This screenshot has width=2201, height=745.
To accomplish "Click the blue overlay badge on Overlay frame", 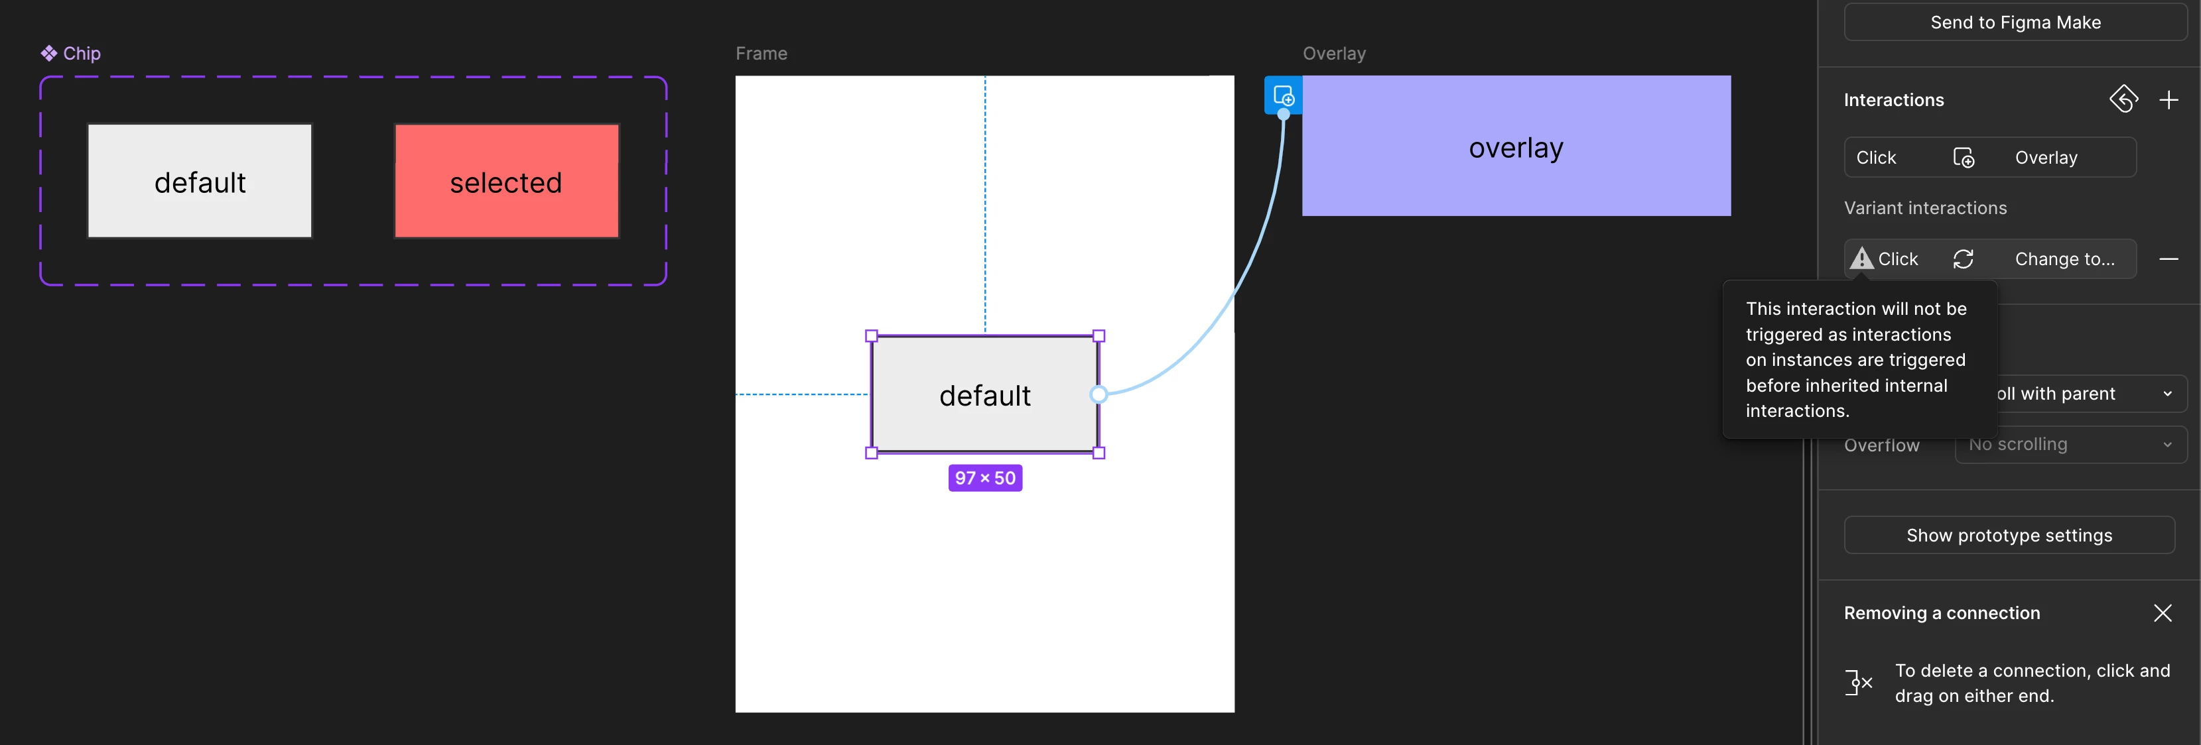I will click(1282, 95).
